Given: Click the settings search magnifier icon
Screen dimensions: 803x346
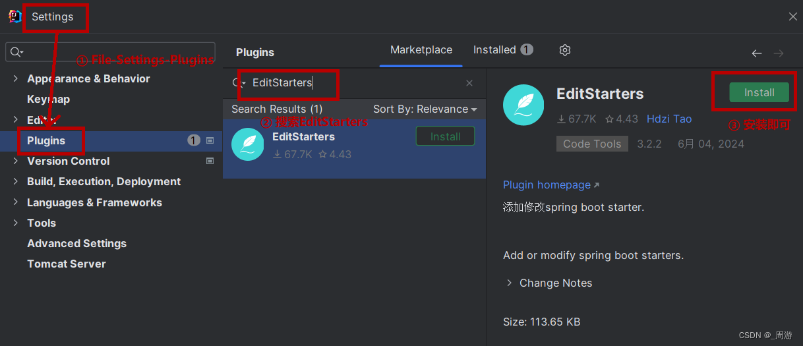Looking at the screenshot, I should (16, 52).
